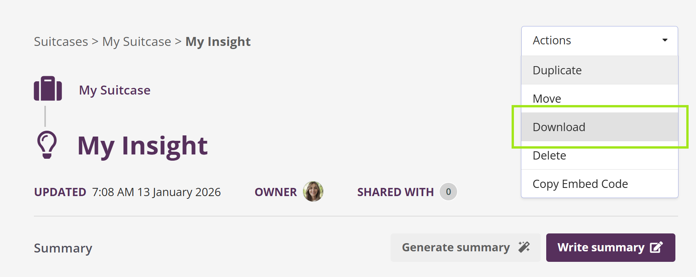Collapse the Actions dropdown menu
The width and height of the screenshot is (696, 277).
(x=599, y=40)
